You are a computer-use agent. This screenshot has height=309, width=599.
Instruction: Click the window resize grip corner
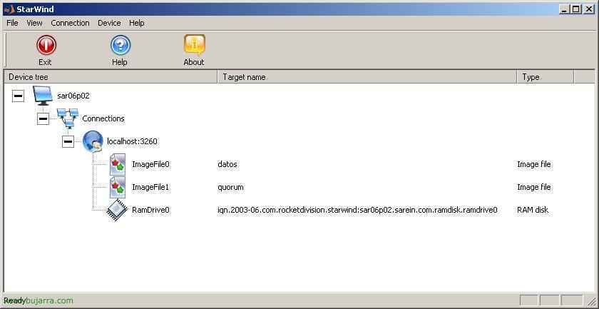[x=590, y=300]
